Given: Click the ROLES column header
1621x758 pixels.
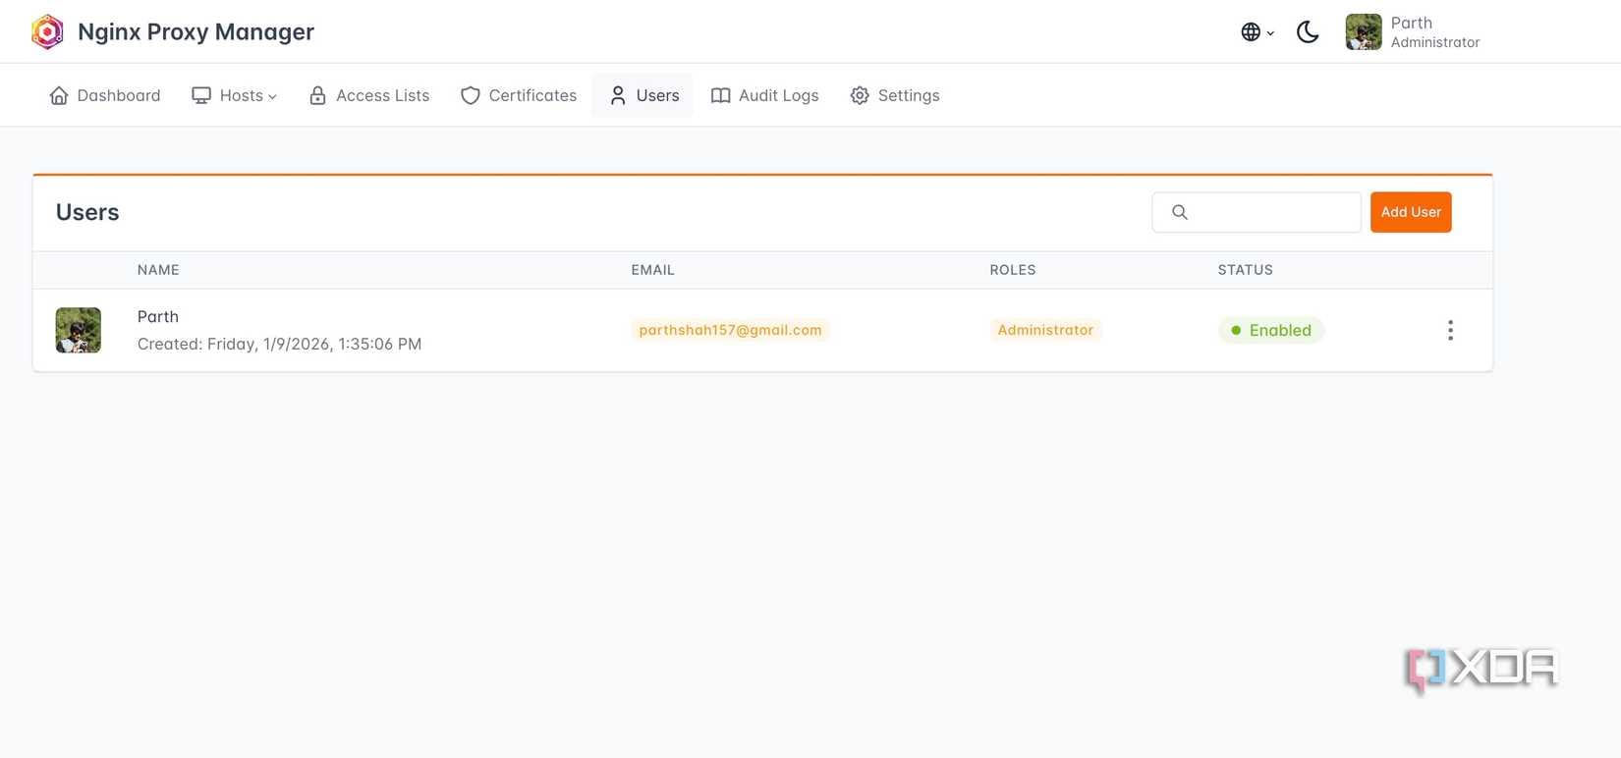Looking at the screenshot, I should (1013, 270).
